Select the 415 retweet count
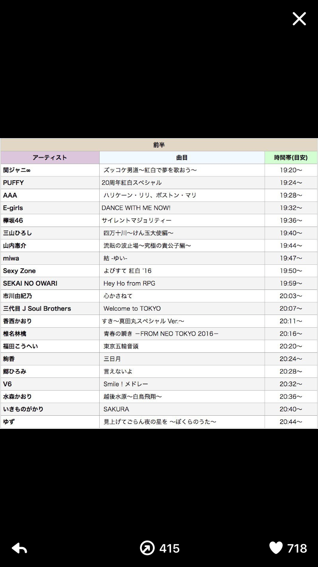This screenshot has height=567, width=318. (170, 548)
